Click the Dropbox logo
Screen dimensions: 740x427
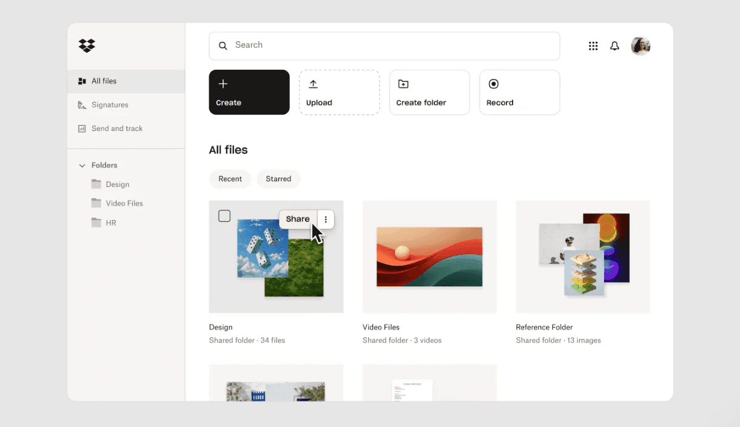pos(87,45)
